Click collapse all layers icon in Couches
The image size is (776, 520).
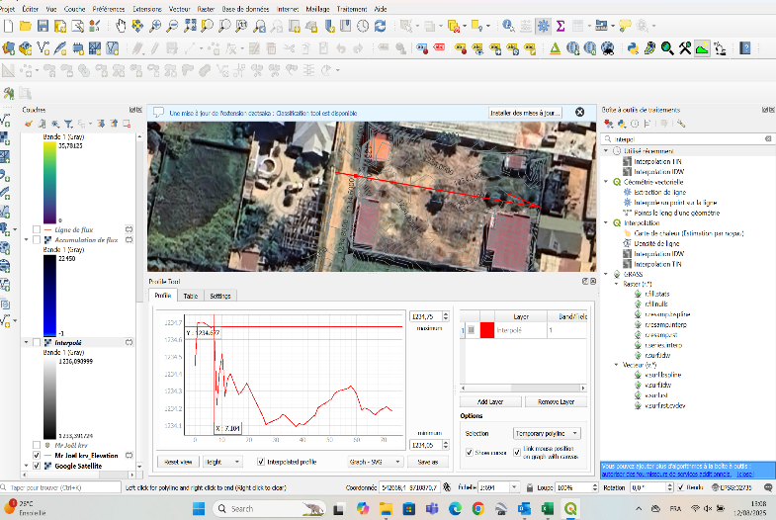114,124
